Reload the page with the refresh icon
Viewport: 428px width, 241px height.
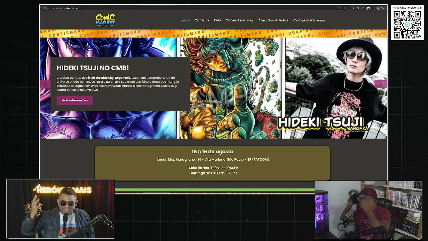click(x=45, y=8)
